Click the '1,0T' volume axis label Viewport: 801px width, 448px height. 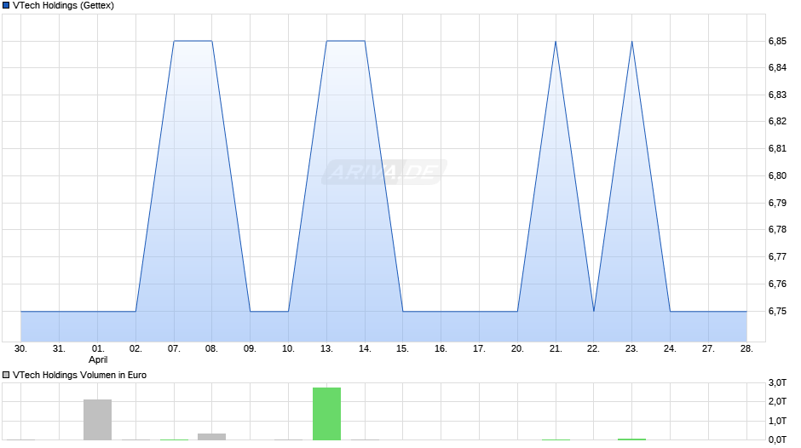[x=777, y=421]
